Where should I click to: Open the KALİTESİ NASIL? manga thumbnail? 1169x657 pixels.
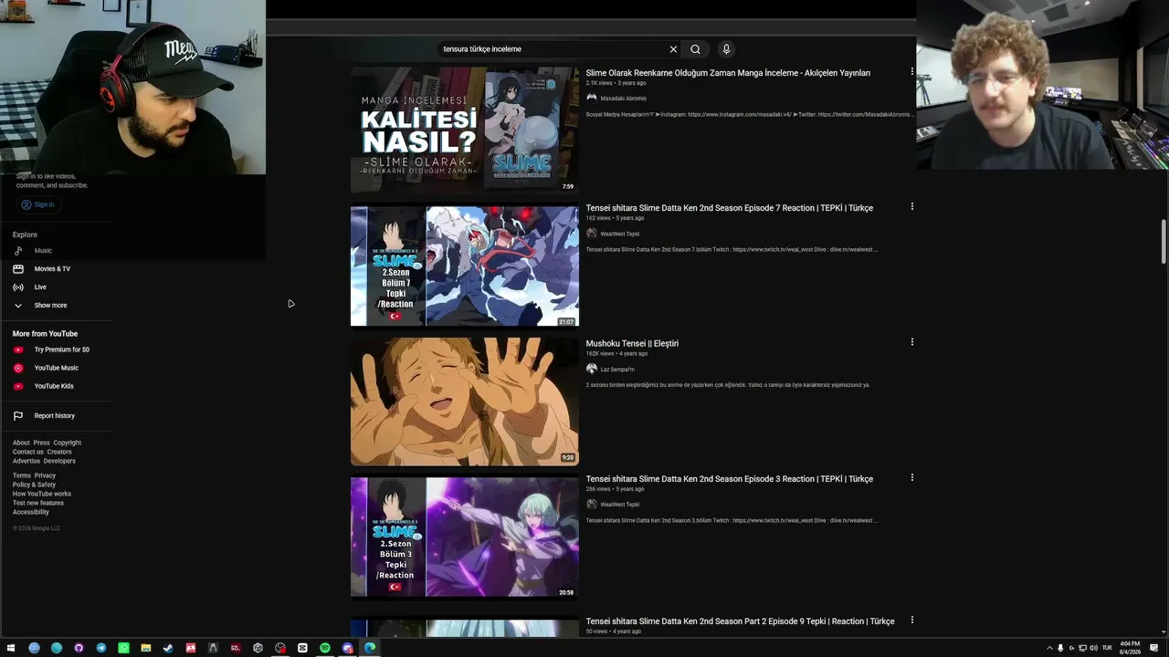click(465, 130)
